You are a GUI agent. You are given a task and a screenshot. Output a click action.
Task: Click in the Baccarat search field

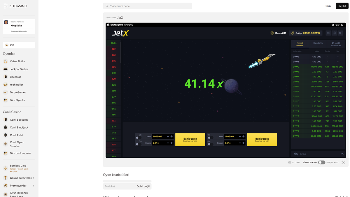(148, 6)
